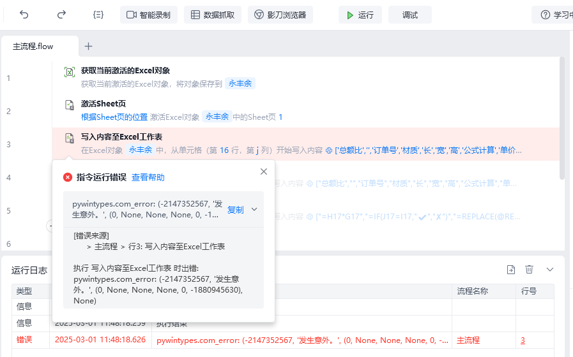
Task: Collapse error details chevron next to 复制
Action: 254,209
